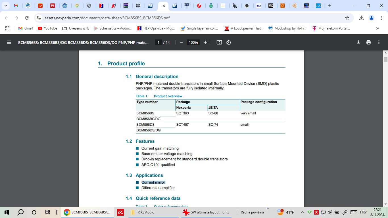The image size is (388, 218).
Task: Close the active PDF tab
Action: click(x=164, y=6)
